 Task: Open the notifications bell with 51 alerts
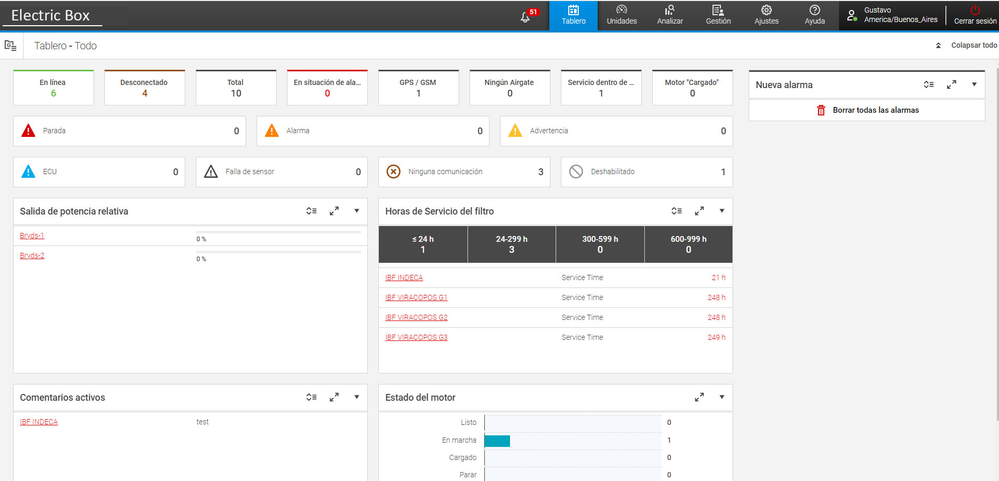tap(526, 17)
